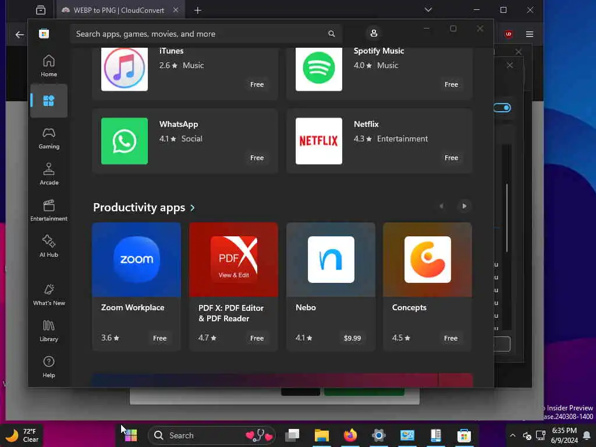Show hidden system tray icons
The image size is (596, 447).
pos(512,435)
